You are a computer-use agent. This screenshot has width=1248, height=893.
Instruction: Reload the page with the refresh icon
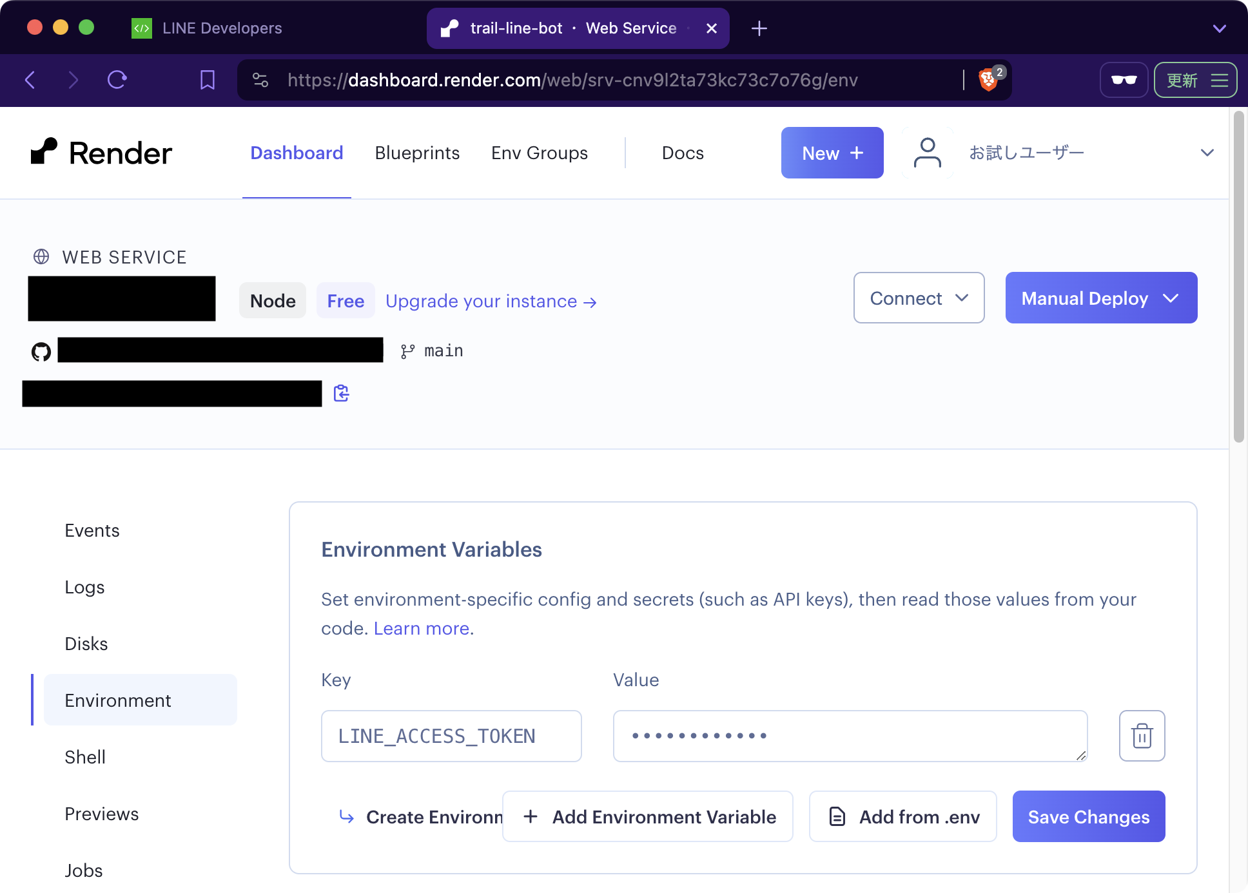pyautogui.click(x=117, y=80)
